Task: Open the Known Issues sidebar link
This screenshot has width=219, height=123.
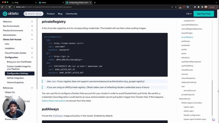Action: [x=11, y=119]
